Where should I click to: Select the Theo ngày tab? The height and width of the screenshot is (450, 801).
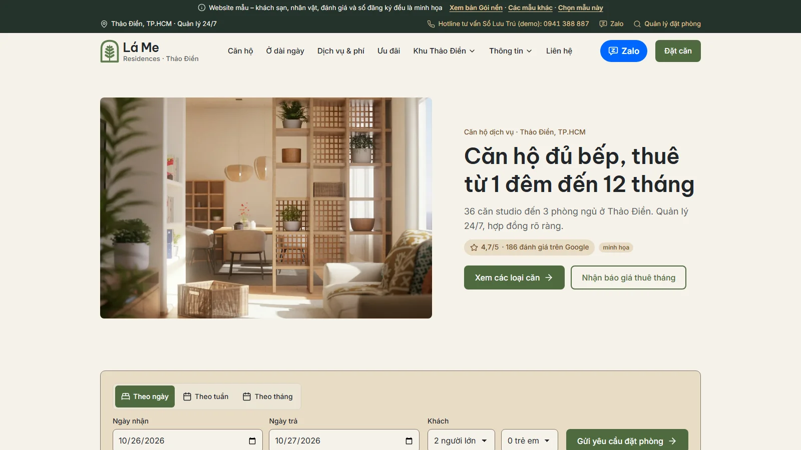145,396
